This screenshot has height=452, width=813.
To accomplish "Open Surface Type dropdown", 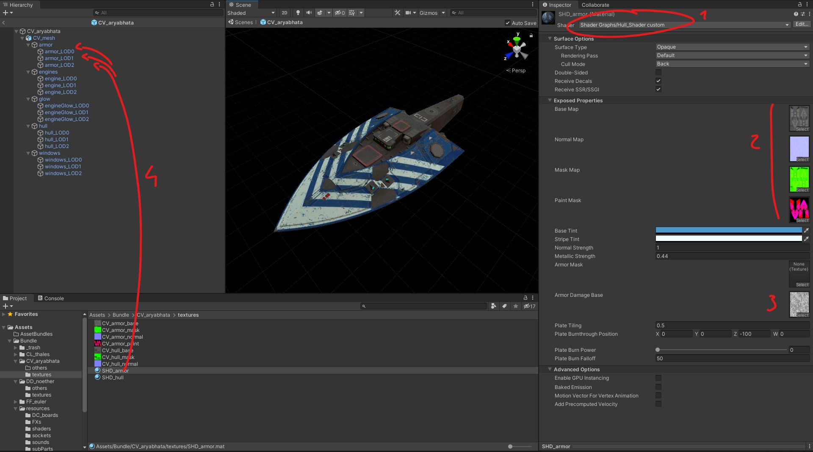I will (x=732, y=47).
